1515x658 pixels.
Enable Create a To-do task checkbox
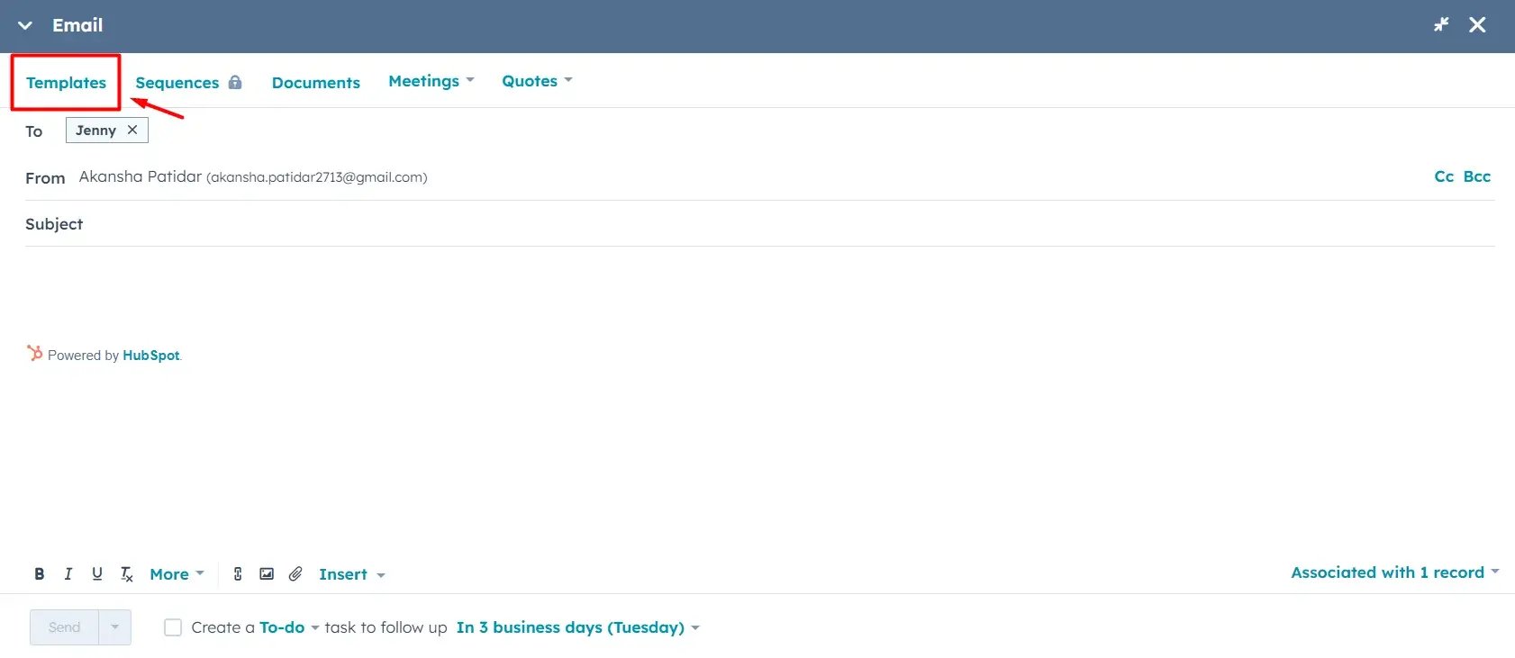pos(173,627)
